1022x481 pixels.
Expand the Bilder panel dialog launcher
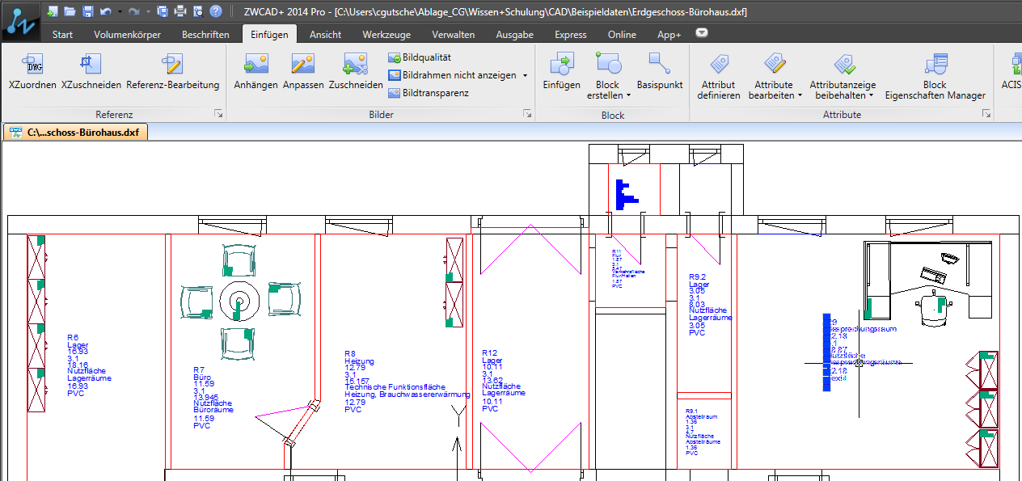click(527, 115)
